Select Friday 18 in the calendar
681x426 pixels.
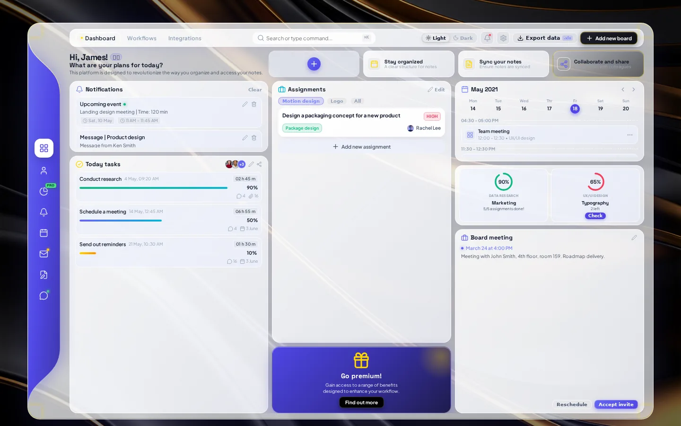click(575, 108)
